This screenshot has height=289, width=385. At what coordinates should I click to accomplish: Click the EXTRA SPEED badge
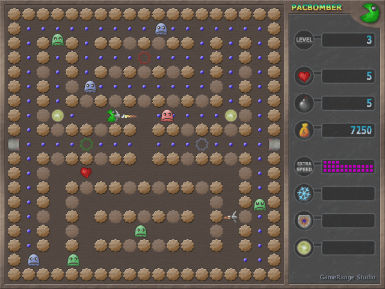[304, 166]
